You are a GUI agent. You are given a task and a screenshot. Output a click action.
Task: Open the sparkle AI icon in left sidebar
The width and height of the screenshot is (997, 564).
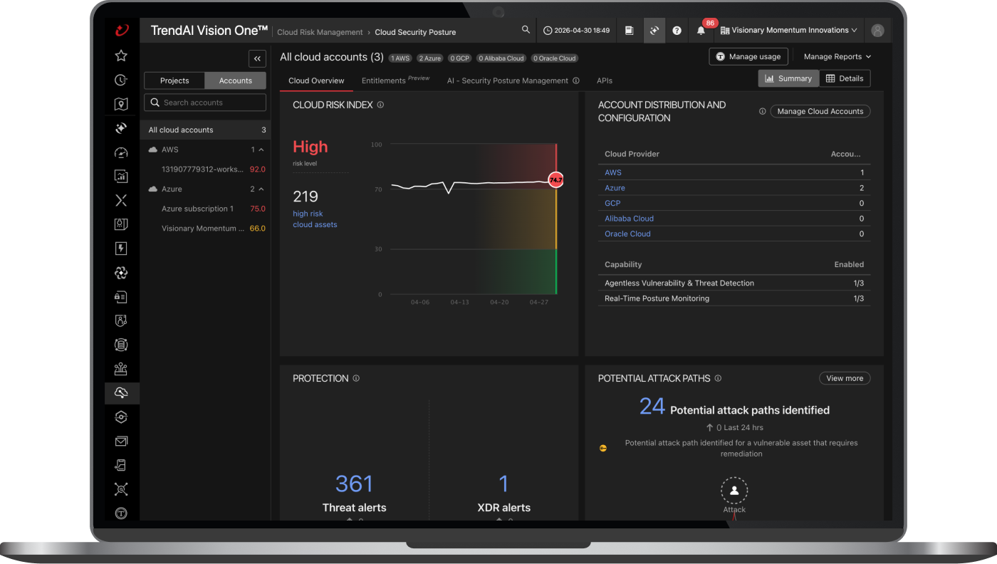point(121,128)
